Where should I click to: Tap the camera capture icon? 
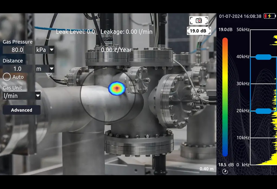coord(199,20)
